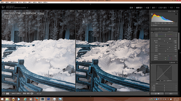Screen dimensions: 181x101
Task: Adjust the Temperature slider
Action: [x=165, y=34]
